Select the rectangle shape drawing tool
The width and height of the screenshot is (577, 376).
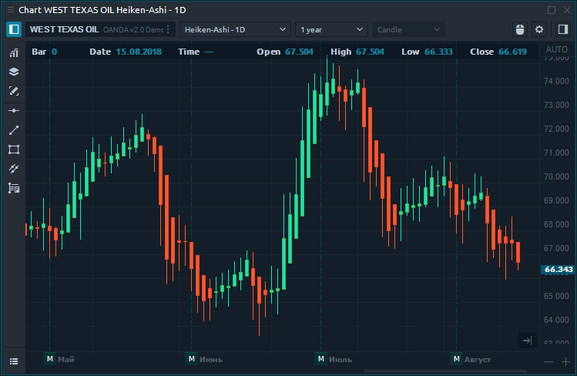click(x=14, y=149)
